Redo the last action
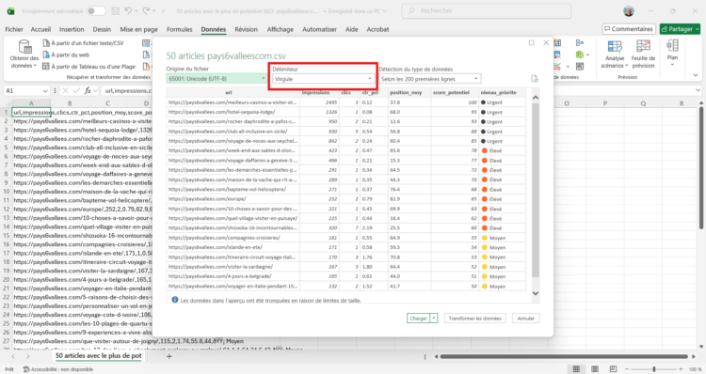The width and height of the screenshot is (706, 374). coord(146,10)
